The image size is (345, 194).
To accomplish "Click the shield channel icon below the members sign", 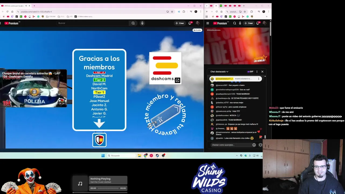I will [x=99, y=140].
